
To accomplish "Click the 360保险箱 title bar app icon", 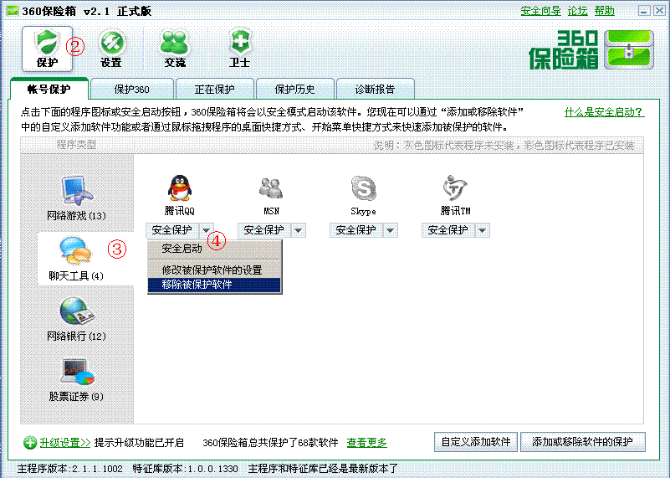I will (x=12, y=11).
